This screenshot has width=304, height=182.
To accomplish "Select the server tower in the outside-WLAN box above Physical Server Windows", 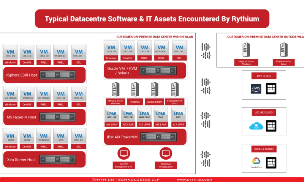I will [246, 50].
